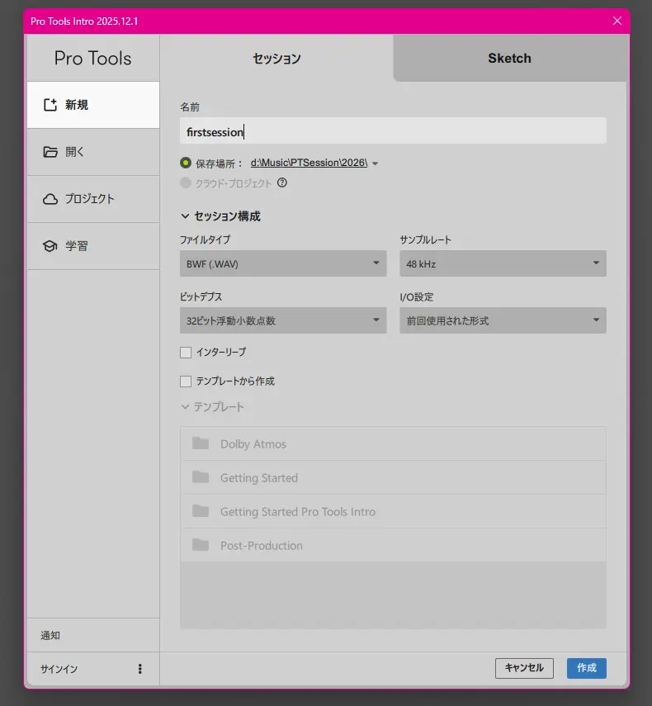Open the three-dot menu next to サインイン
652x706 pixels.
[x=139, y=669]
